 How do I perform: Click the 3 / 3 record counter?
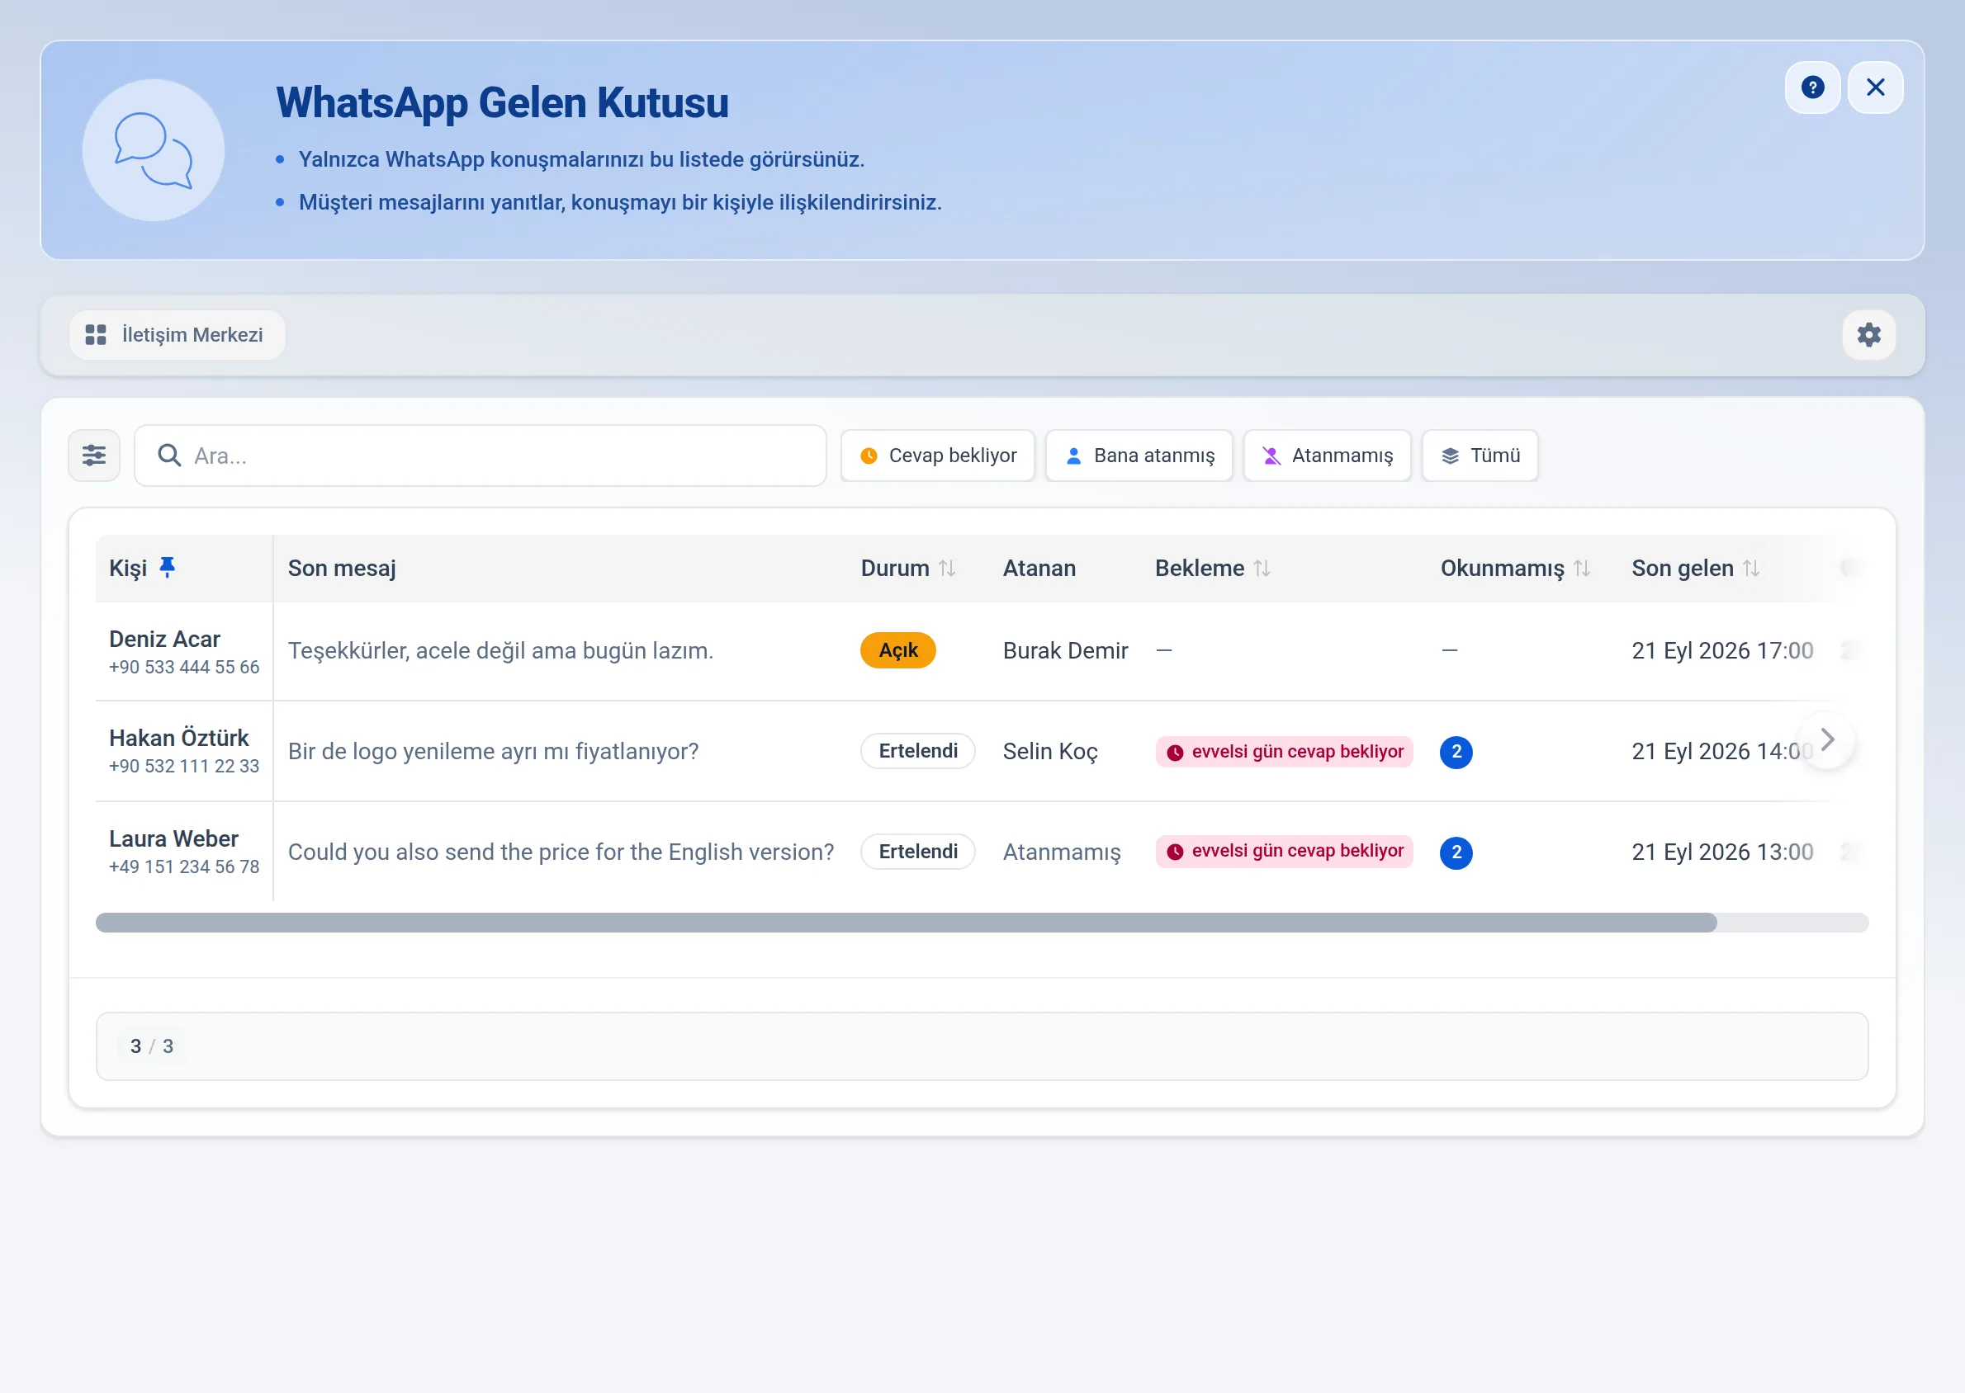coord(152,1046)
